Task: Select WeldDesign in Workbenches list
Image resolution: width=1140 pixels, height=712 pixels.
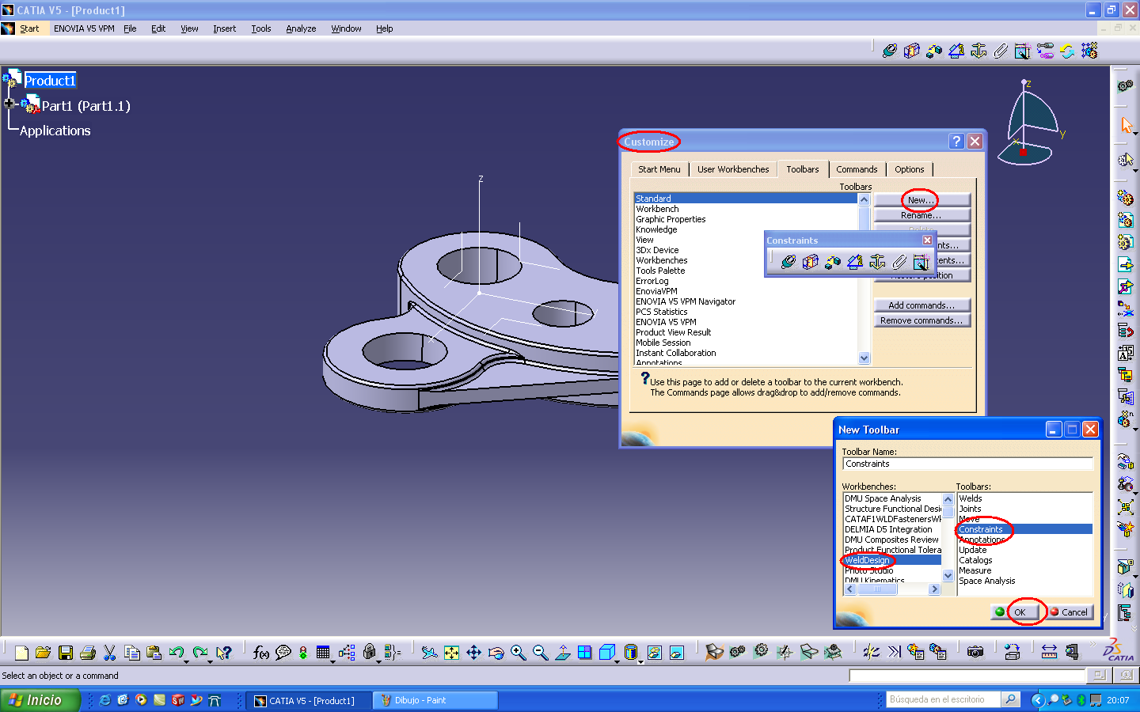Action: (892, 560)
